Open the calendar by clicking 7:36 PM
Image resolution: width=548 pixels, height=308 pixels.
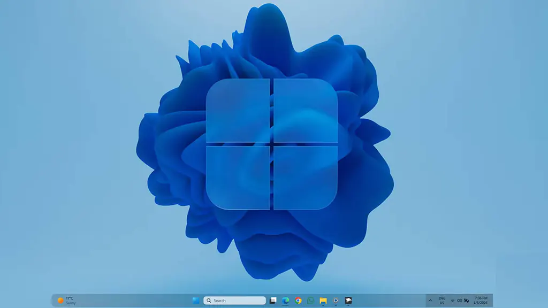click(480, 297)
